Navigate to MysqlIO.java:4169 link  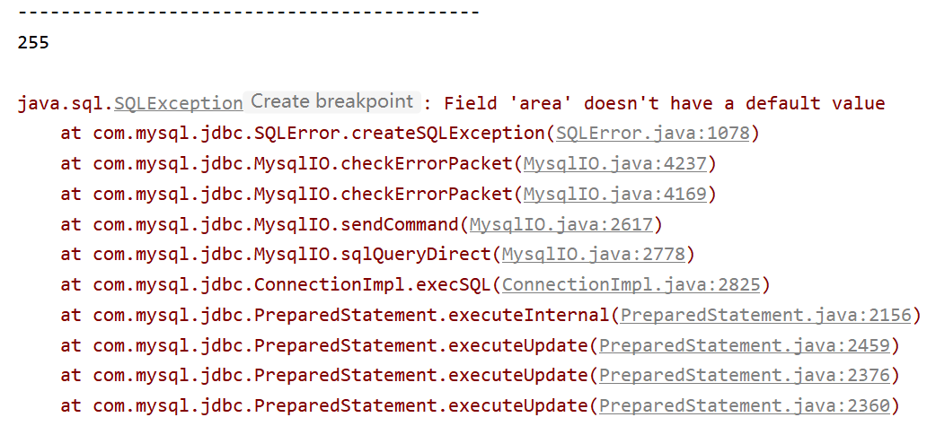(614, 194)
